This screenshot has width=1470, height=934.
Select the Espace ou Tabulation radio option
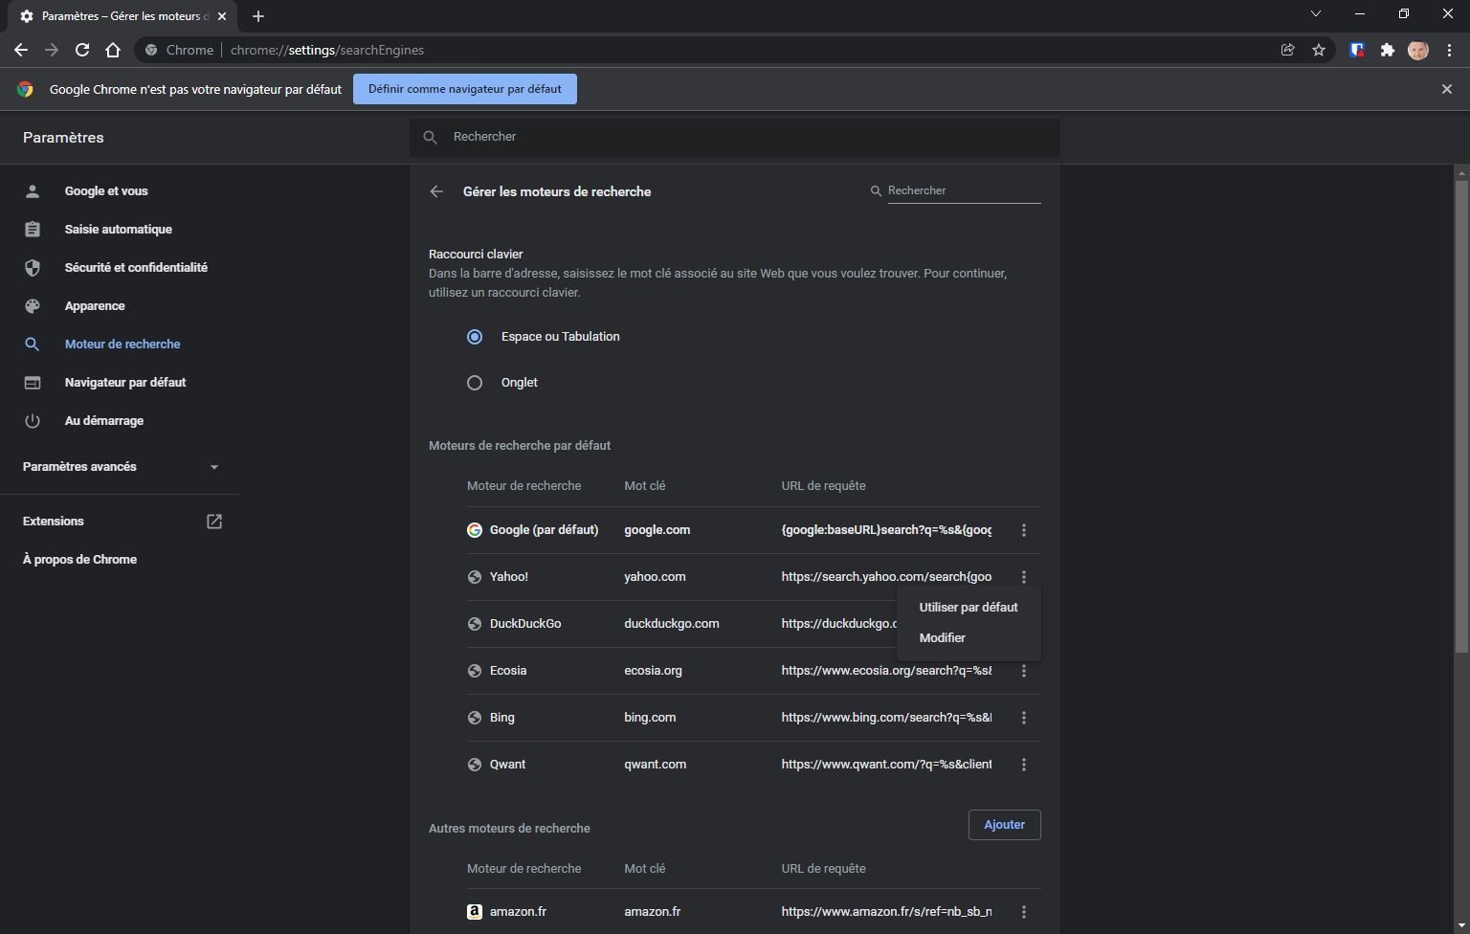coord(475,337)
